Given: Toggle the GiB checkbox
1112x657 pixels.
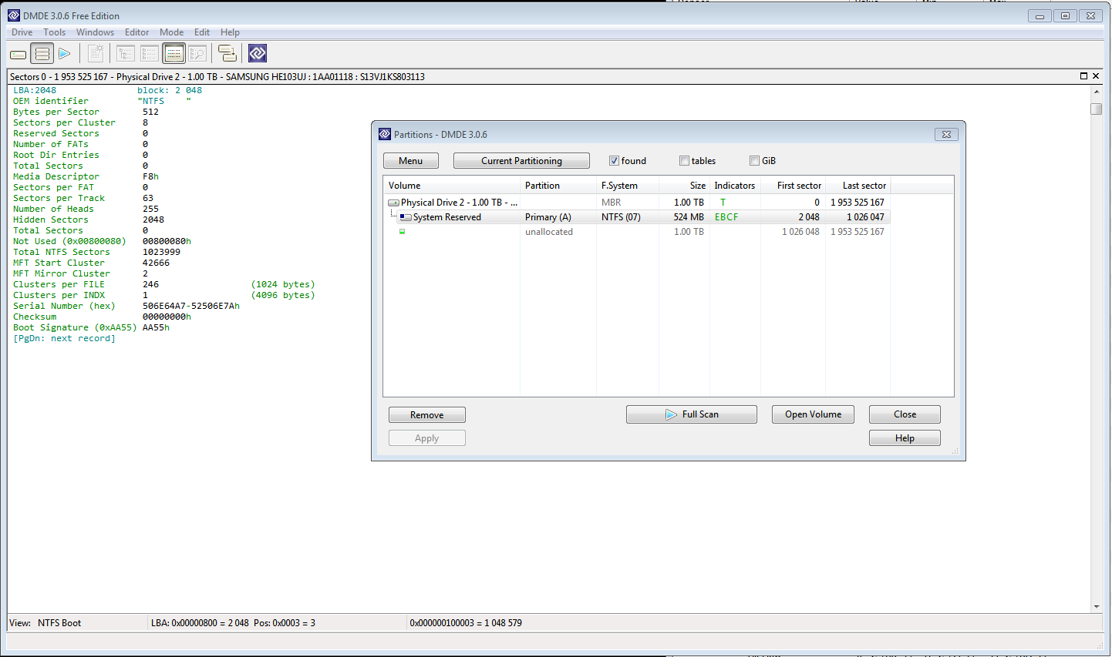Looking at the screenshot, I should coord(754,161).
